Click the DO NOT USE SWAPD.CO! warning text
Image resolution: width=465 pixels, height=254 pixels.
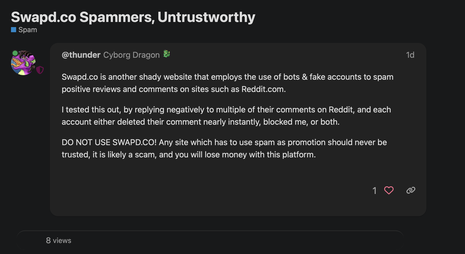[109, 142]
